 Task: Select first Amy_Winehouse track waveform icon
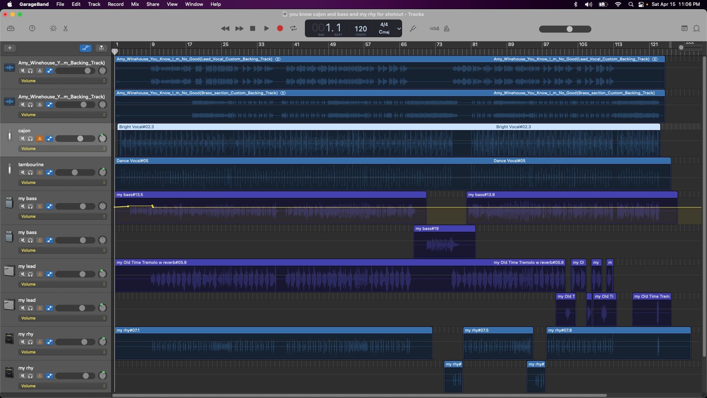pyautogui.click(x=9, y=68)
